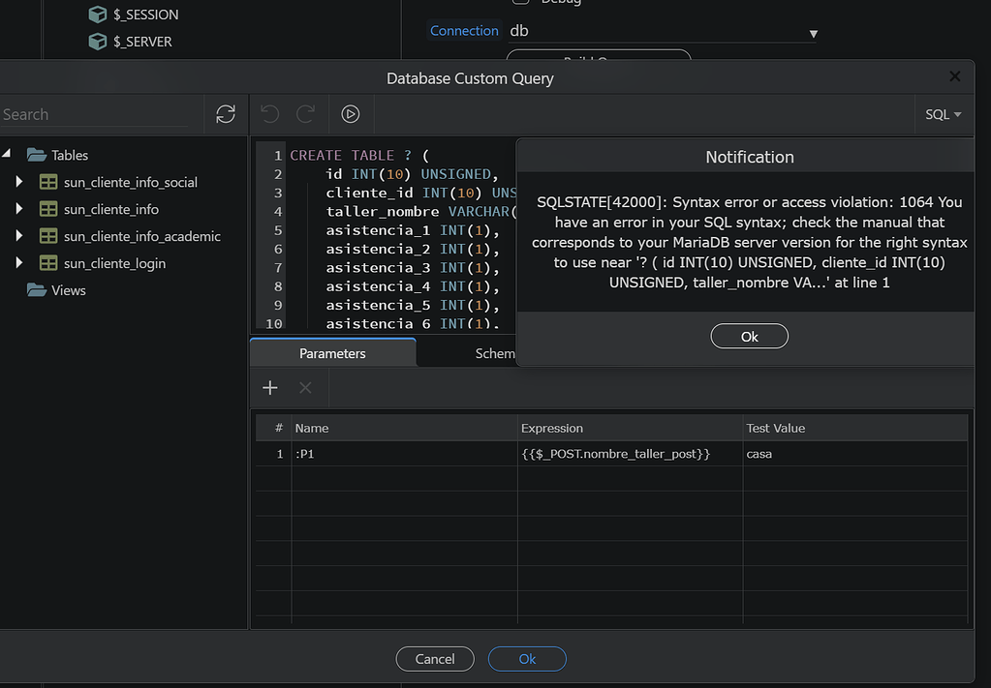Open the Views folder icon
The height and width of the screenshot is (688, 991).
tap(35, 289)
